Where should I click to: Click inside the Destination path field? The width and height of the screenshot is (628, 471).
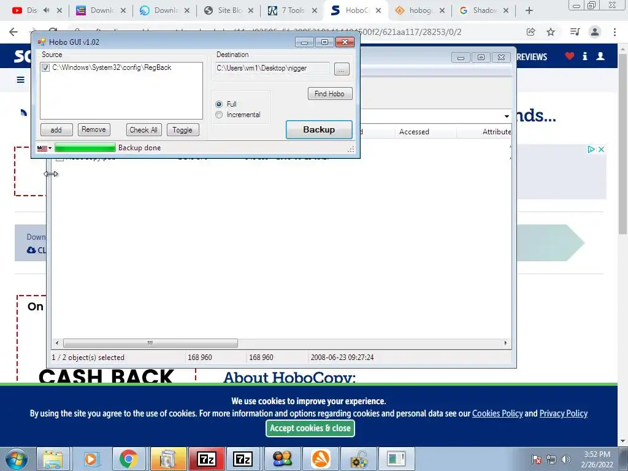click(272, 68)
